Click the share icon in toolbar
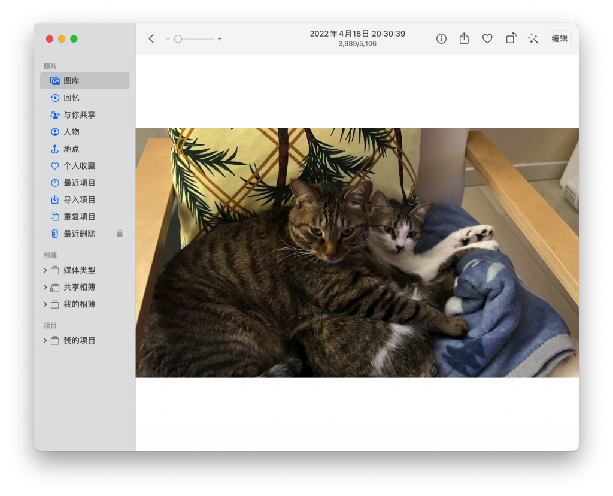This screenshot has width=613, height=496. (464, 38)
